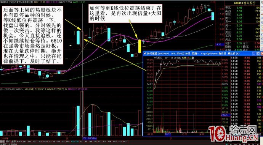Select the 指标 tab at bottom left
Screen dimensions: 263x145
point(2,141)
